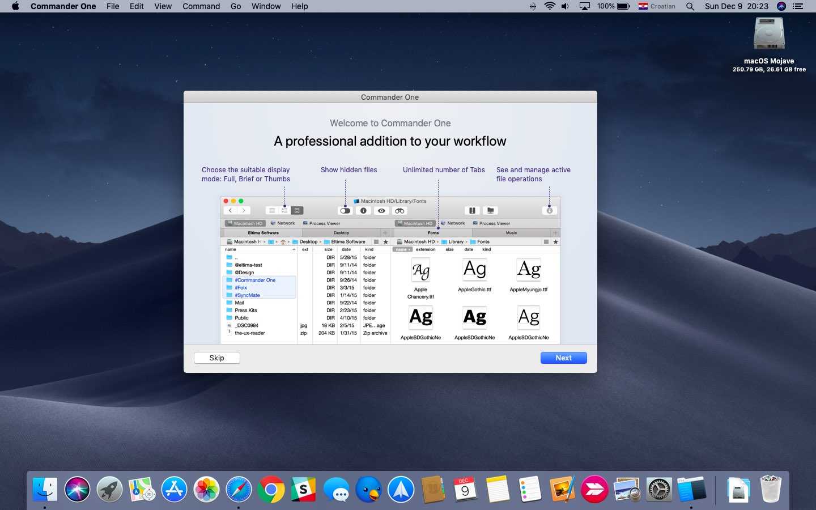
Task: Open the App Store in Dock
Action: point(174,489)
